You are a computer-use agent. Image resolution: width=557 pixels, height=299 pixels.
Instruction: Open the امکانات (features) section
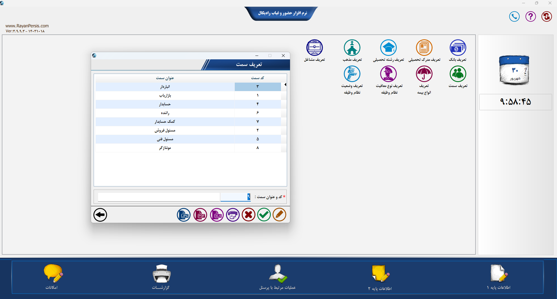(53, 277)
